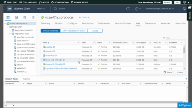Expand the RegionA01-COMP01 cluster node
This screenshot has height=108, width=192.
tap(10, 30)
